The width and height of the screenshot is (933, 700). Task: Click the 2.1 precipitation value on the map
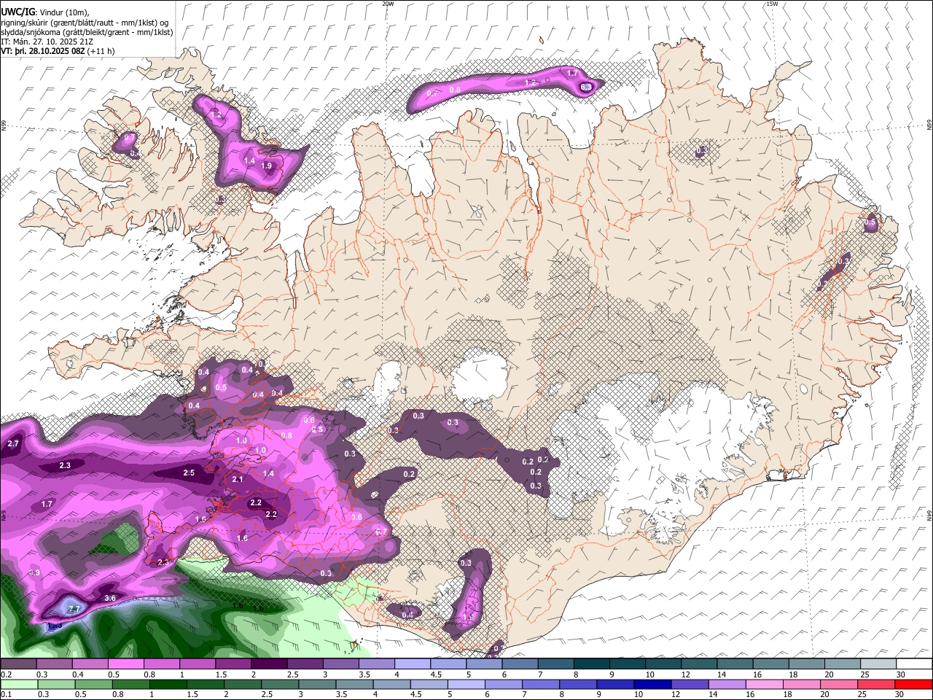point(238,479)
